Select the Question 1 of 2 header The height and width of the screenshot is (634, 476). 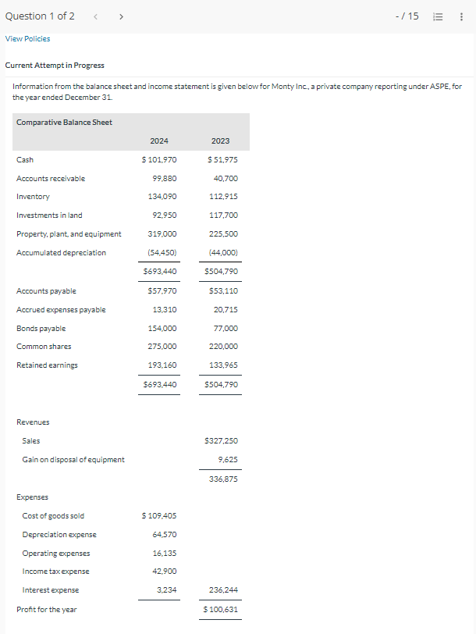click(x=40, y=15)
